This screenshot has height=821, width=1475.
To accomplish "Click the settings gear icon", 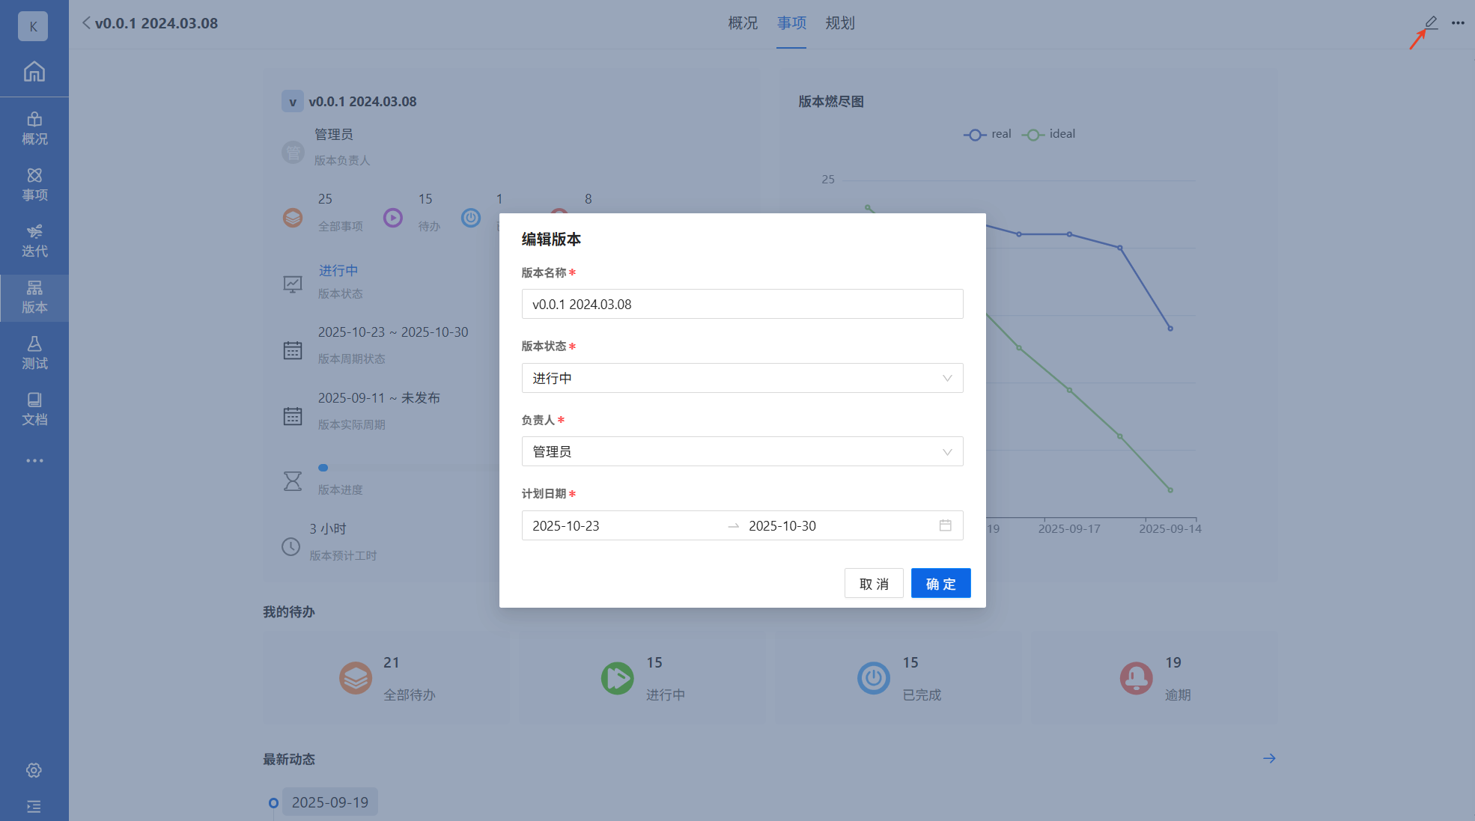I will coord(34,770).
